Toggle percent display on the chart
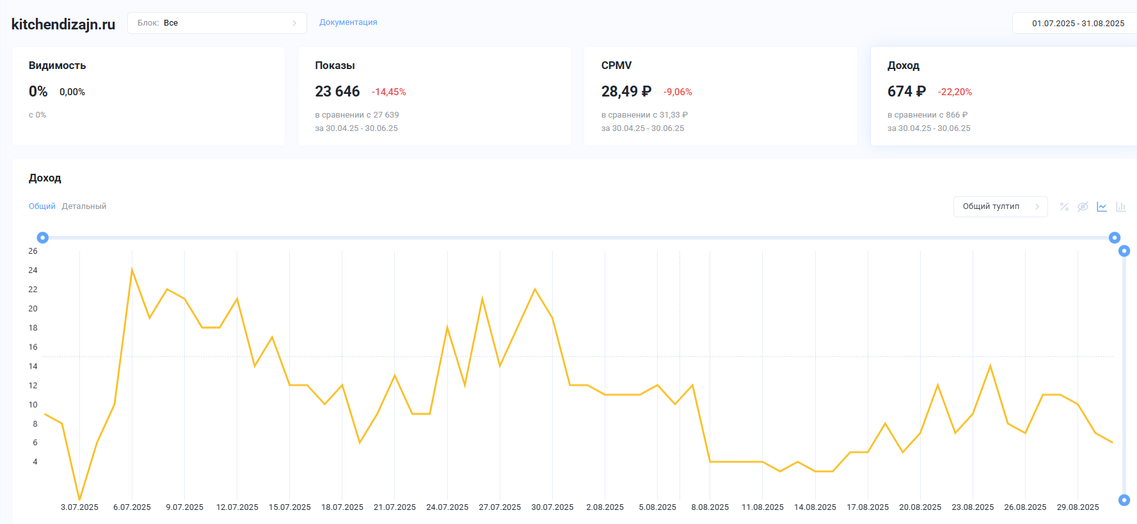The height and width of the screenshot is (524, 1137). pos(1064,206)
